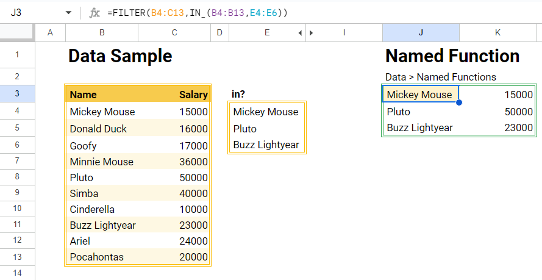
Task: Select the Pocahontas cell
Action: point(102,257)
